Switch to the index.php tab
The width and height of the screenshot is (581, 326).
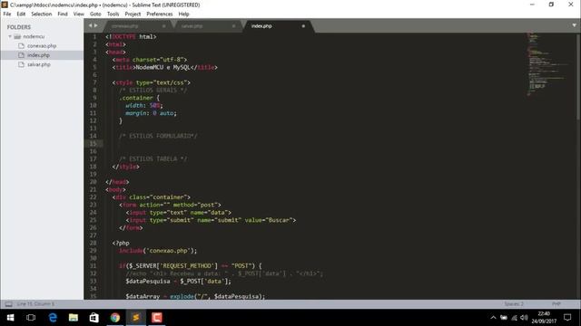click(x=261, y=26)
